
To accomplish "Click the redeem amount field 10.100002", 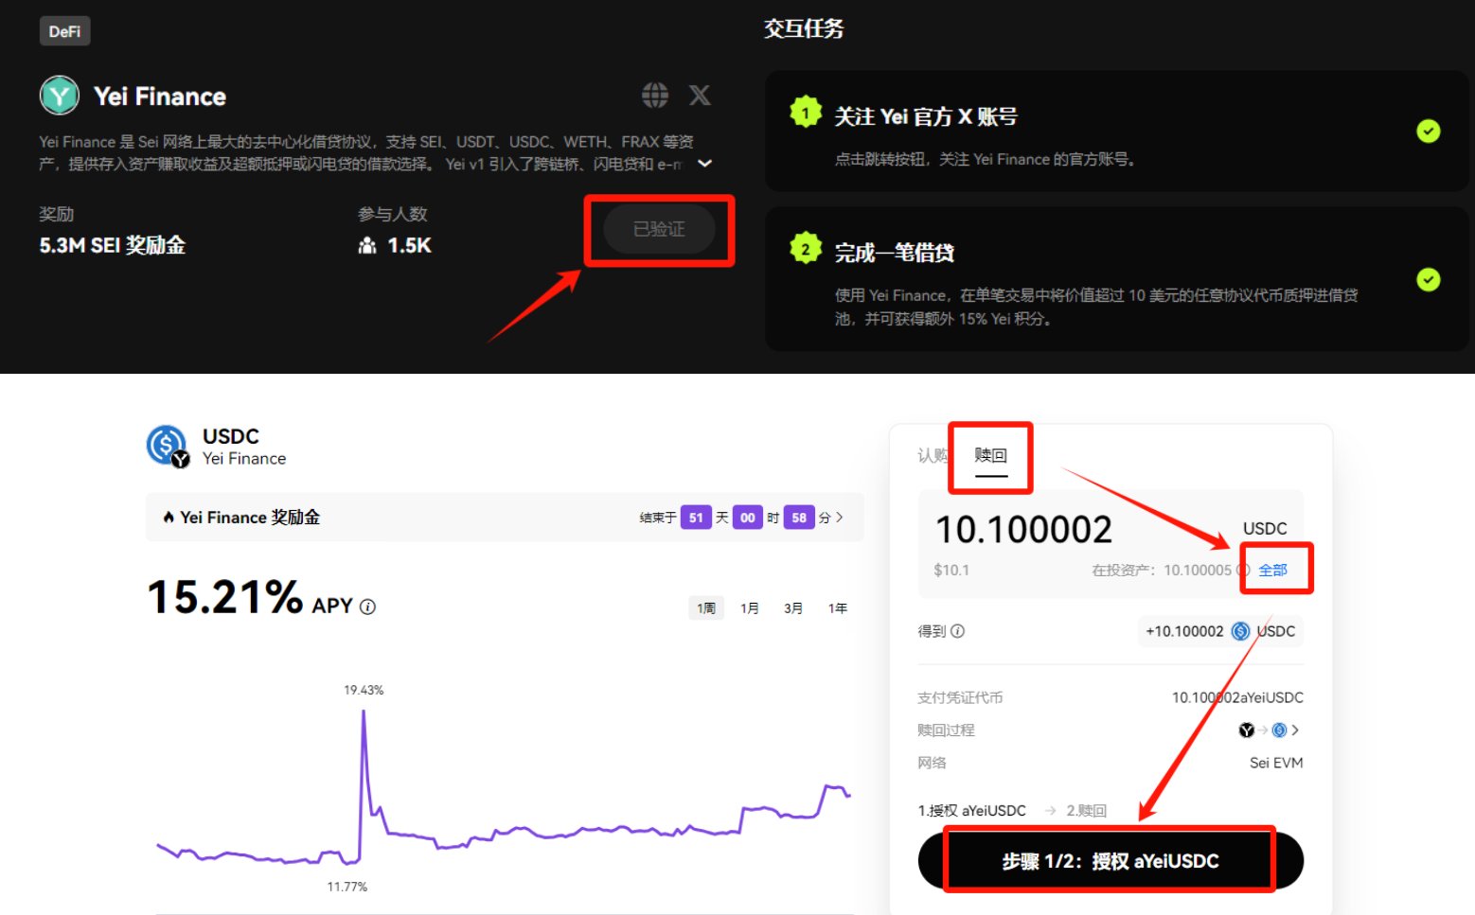I will [x=1024, y=530].
